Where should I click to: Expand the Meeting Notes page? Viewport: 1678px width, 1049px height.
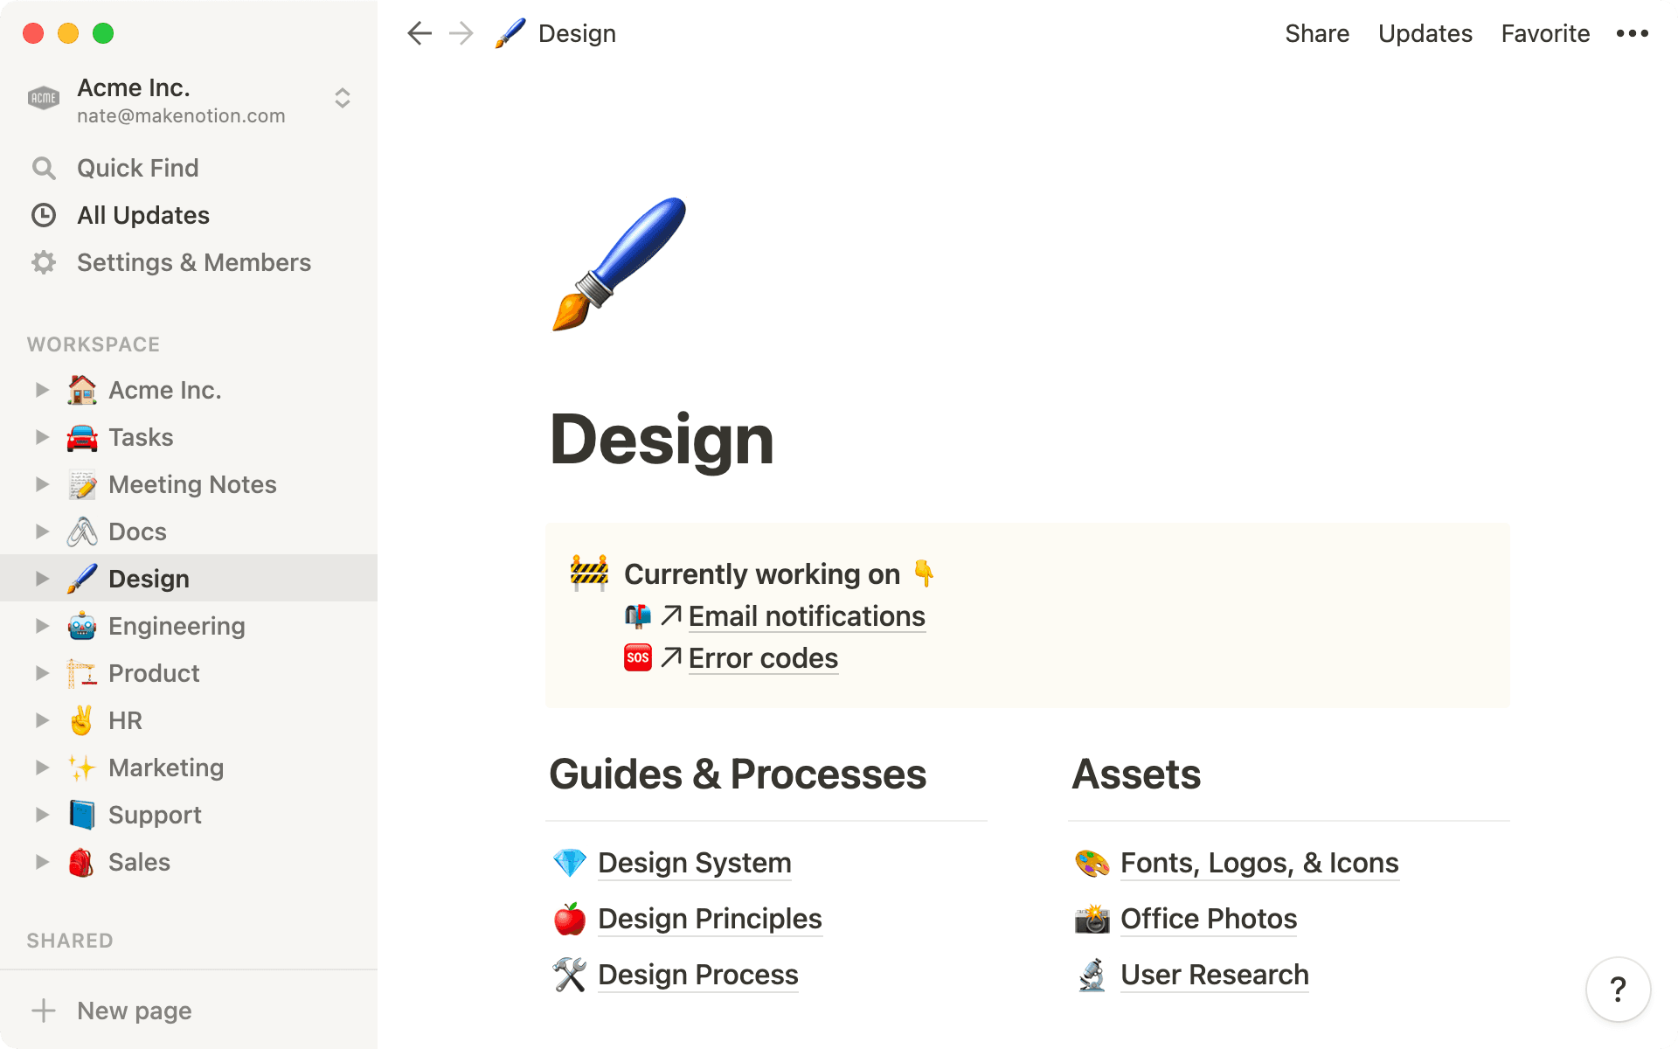coord(42,484)
